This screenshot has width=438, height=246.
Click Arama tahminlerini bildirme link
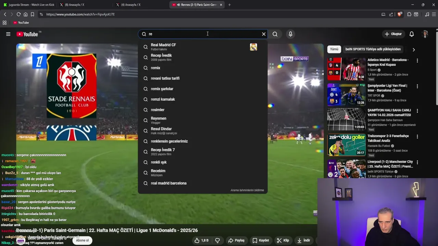pyautogui.click(x=247, y=190)
